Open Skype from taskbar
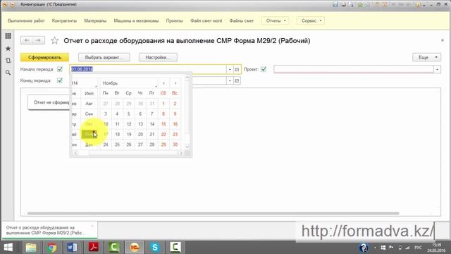Viewport: 451px width, 254px height. click(155, 248)
